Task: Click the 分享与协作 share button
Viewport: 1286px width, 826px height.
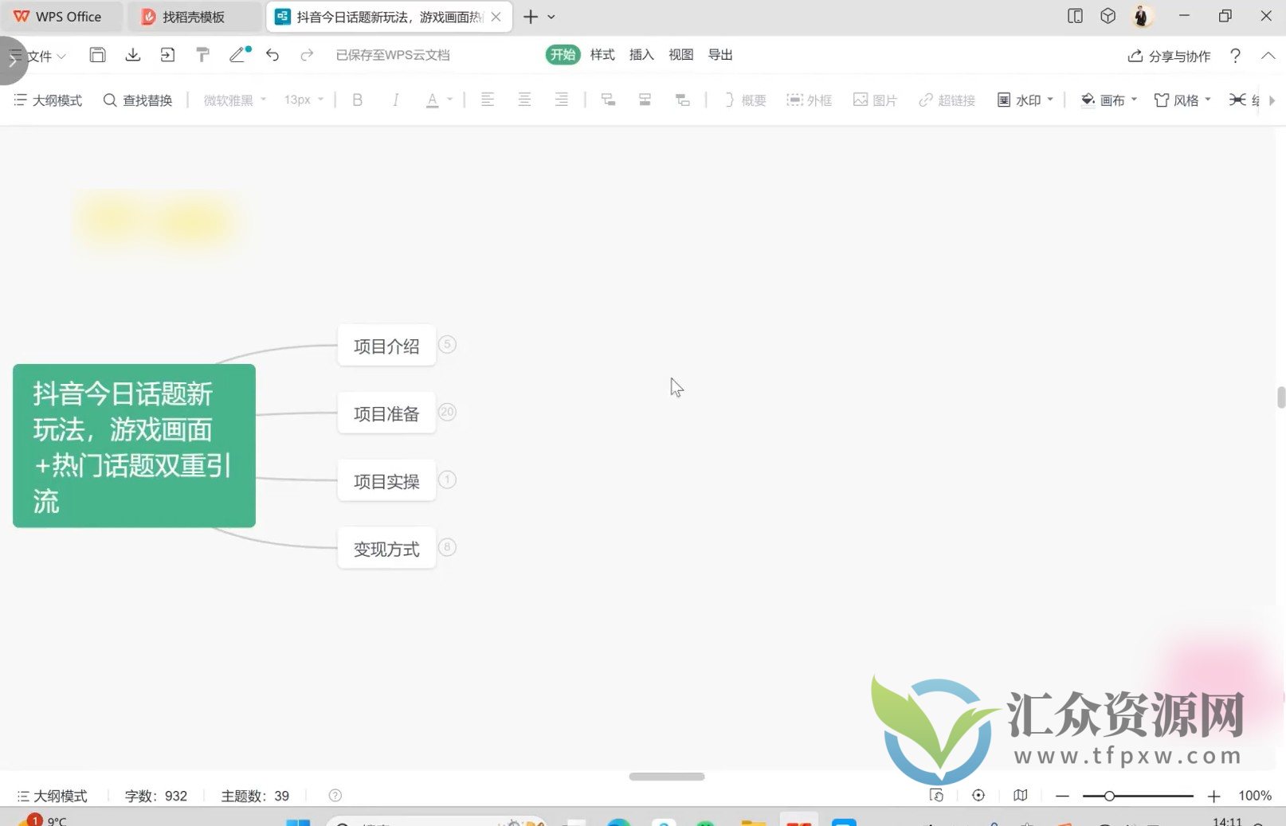Action: click(1169, 55)
